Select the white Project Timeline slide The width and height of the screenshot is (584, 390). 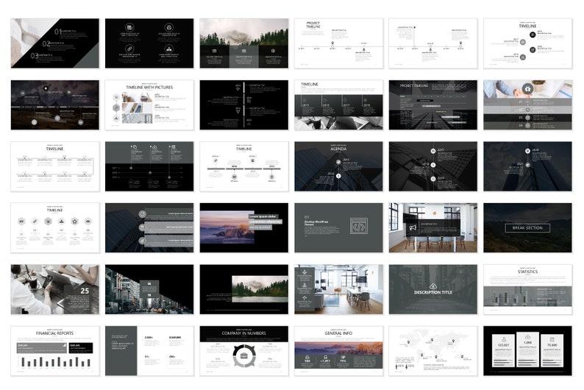pyautogui.click(x=338, y=43)
